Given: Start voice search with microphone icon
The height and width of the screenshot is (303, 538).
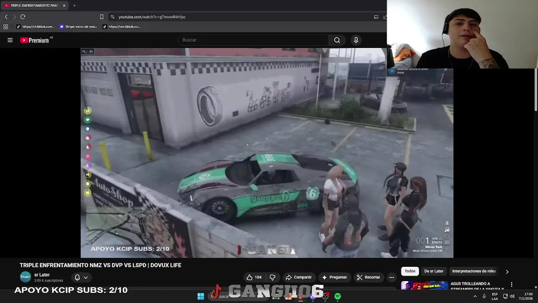Looking at the screenshot, I should coord(356,40).
